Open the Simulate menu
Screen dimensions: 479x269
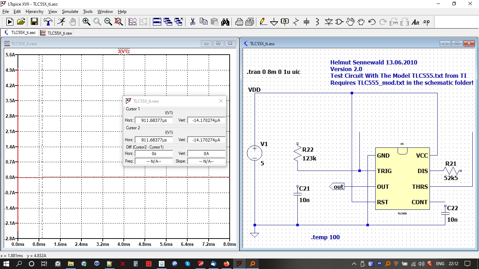pos(70,12)
